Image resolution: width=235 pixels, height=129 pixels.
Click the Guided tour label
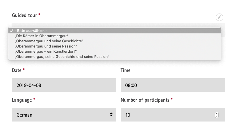(x=24, y=15)
